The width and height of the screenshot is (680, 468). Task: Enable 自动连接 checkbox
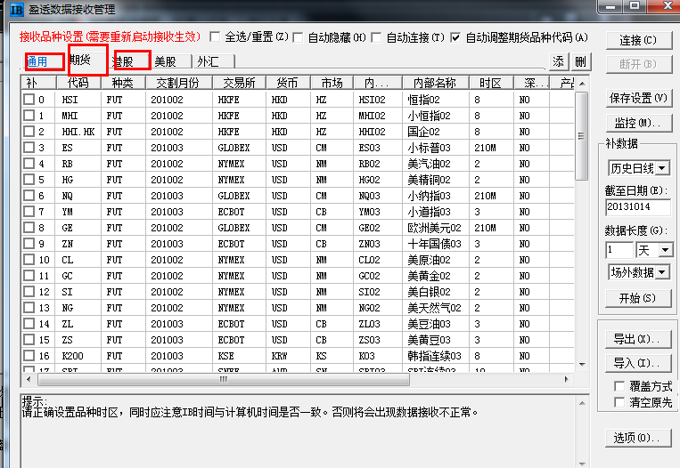click(x=376, y=37)
